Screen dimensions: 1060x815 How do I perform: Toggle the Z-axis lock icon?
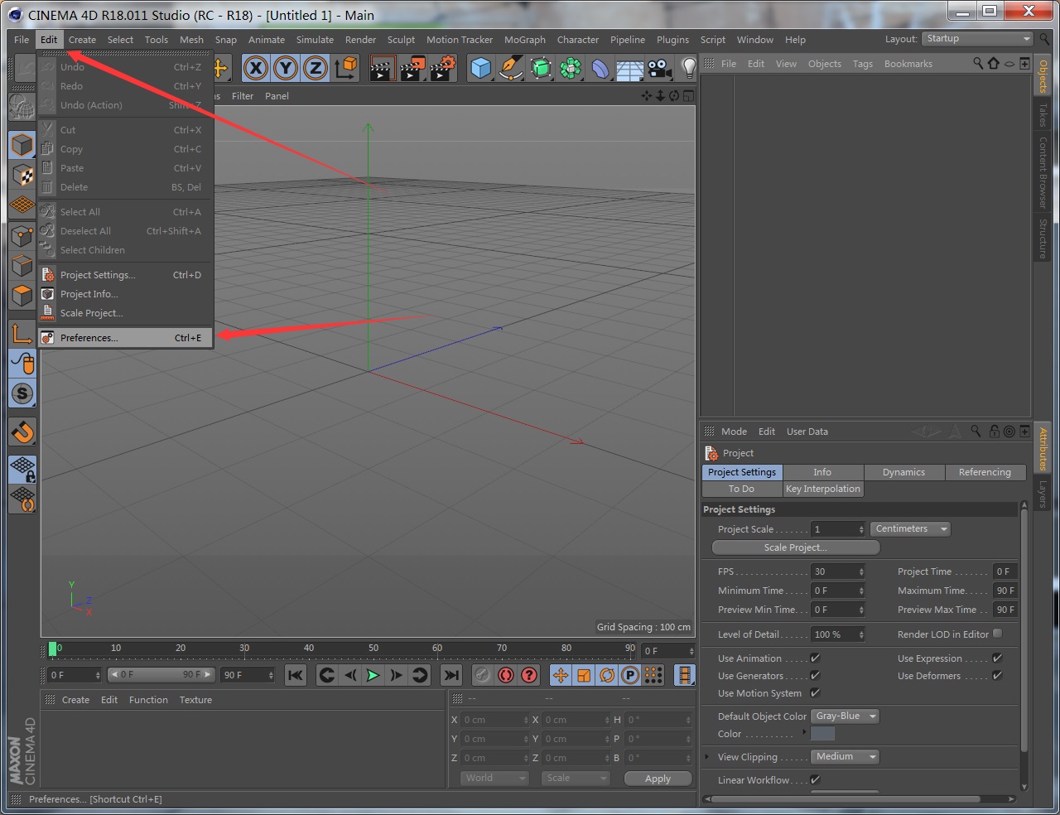click(316, 68)
